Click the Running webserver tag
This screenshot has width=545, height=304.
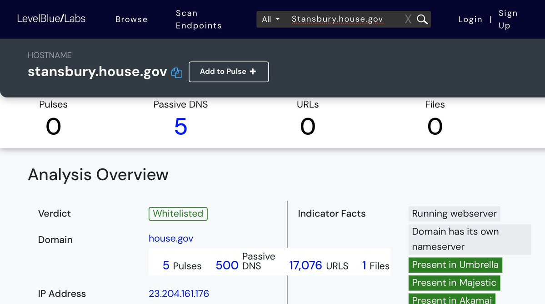click(x=454, y=214)
